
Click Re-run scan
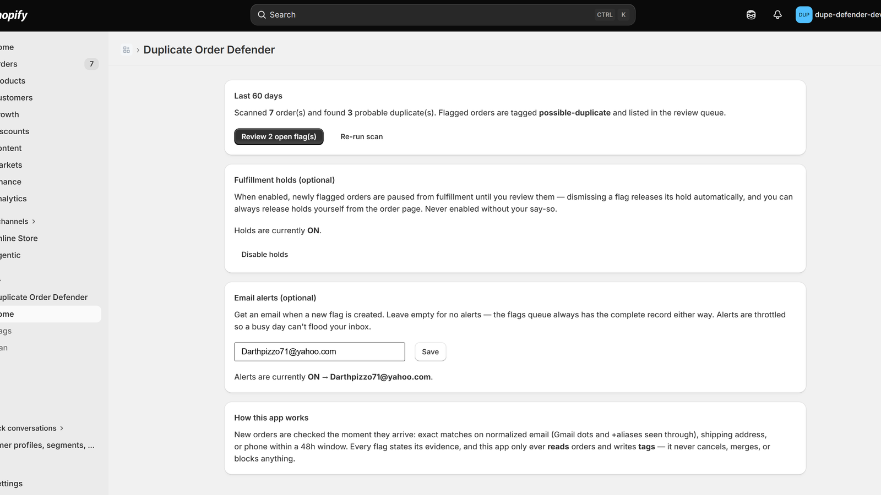click(x=362, y=137)
